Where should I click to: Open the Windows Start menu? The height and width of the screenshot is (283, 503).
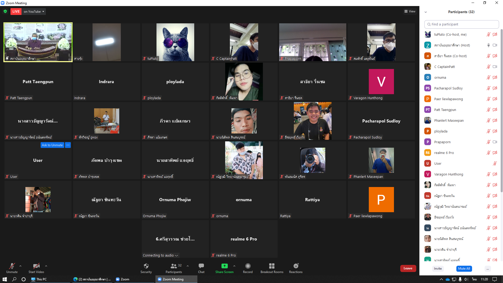coord(4,279)
